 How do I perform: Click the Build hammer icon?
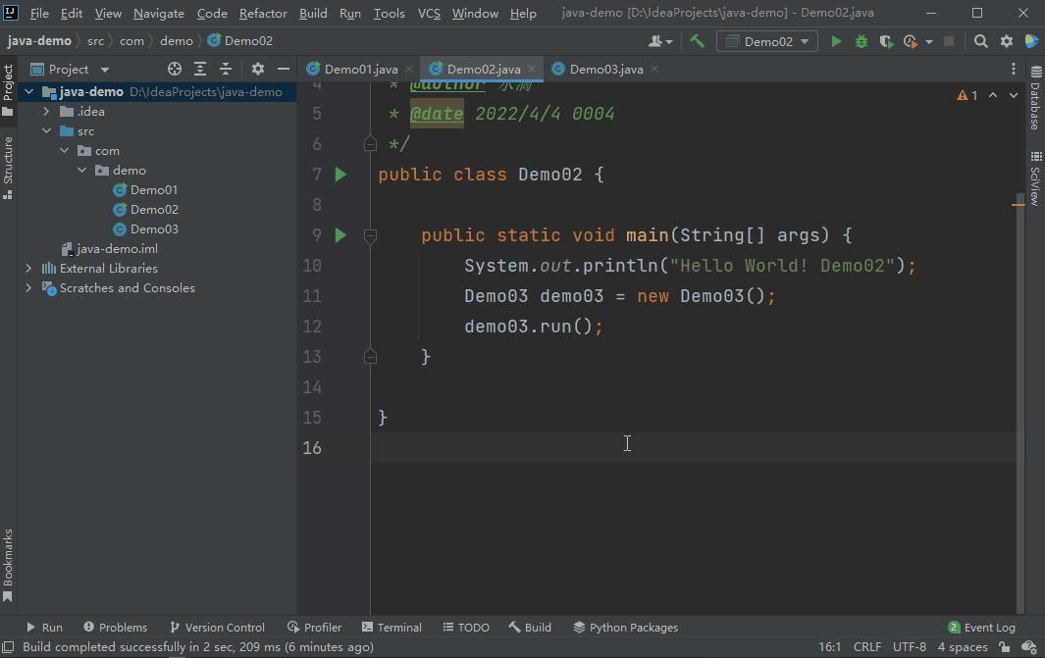tap(698, 40)
